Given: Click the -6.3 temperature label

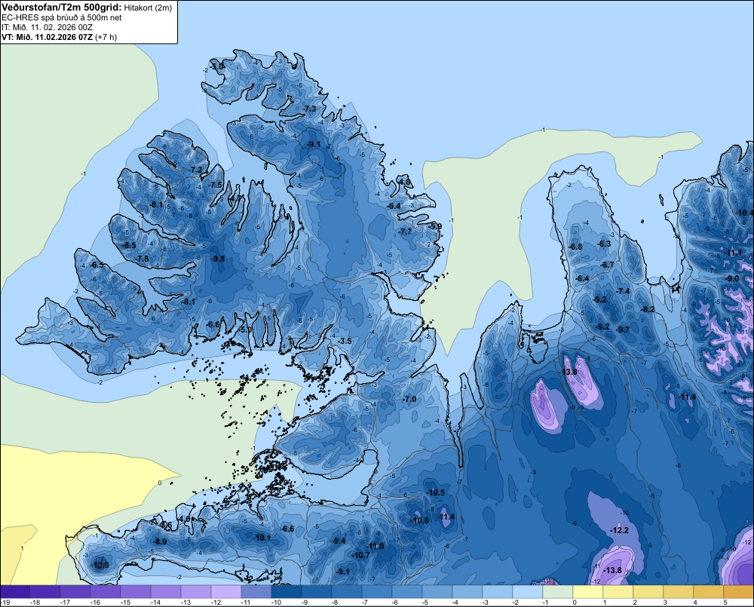Looking at the screenshot, I should coord(604,244).
